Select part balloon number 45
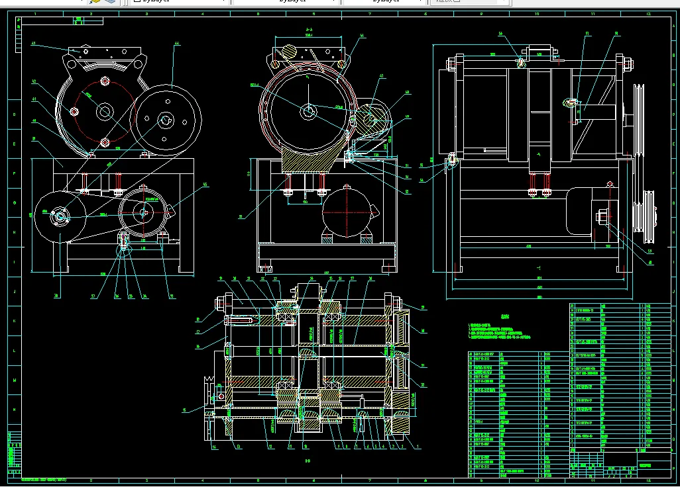 [205, 185]
